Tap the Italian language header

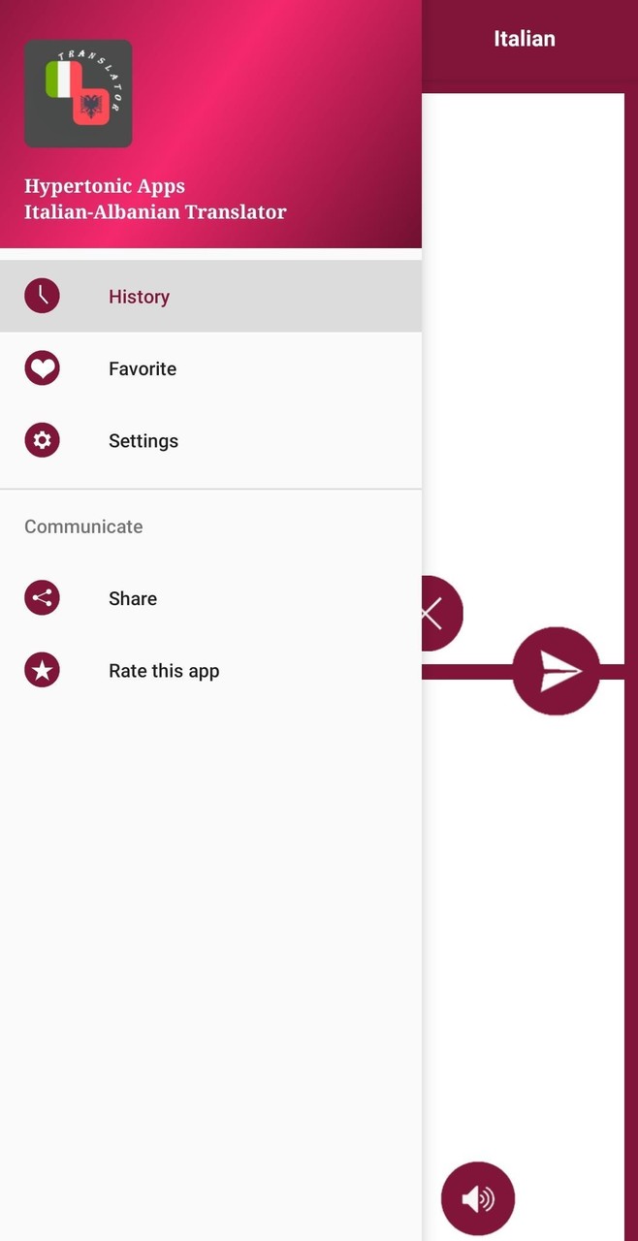point(525,39)
